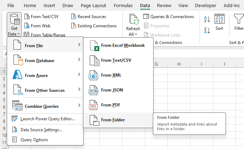Click the From File menu icon
The width and height of the screenshot is (244, 149).
pyautogui.click(x=17, y=45)
